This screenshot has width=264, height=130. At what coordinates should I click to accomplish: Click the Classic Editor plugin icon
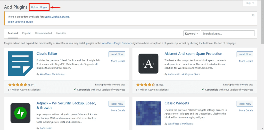click(x=20, y=64)
